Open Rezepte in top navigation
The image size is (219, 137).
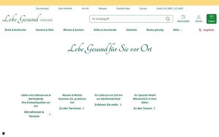click(x=103, y=8)
